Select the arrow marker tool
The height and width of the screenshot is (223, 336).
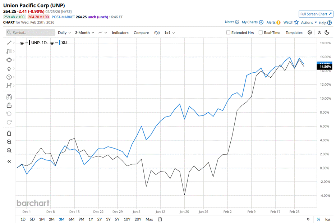point(9,69)
